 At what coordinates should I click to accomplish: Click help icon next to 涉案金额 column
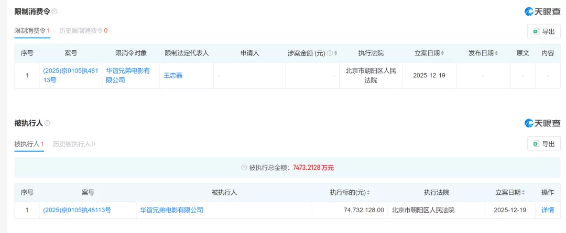[330, 53]
